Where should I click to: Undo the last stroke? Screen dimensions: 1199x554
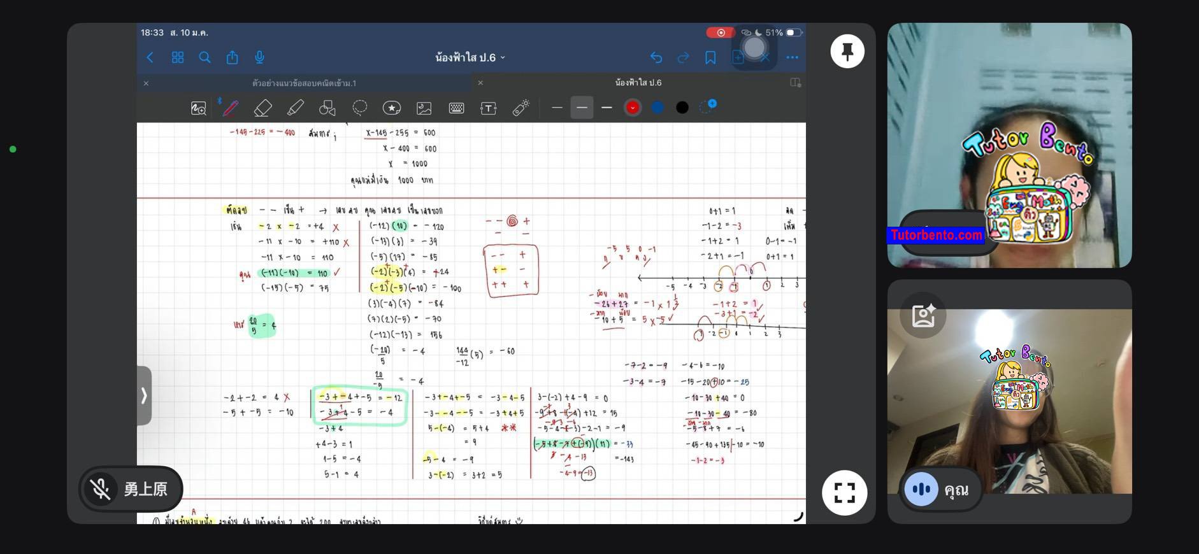656,57
